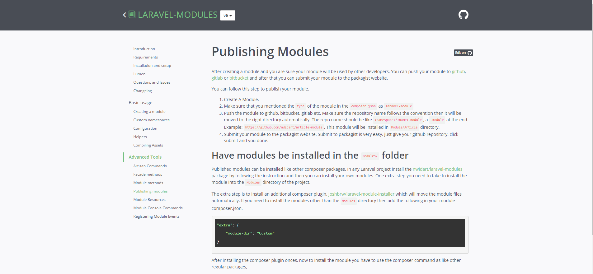Open Registering Module Events page
The image size is (593, 274).
coord(156,216)
